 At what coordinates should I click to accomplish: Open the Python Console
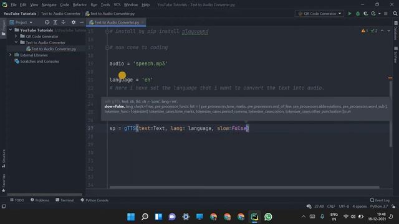tap(94, 200)
